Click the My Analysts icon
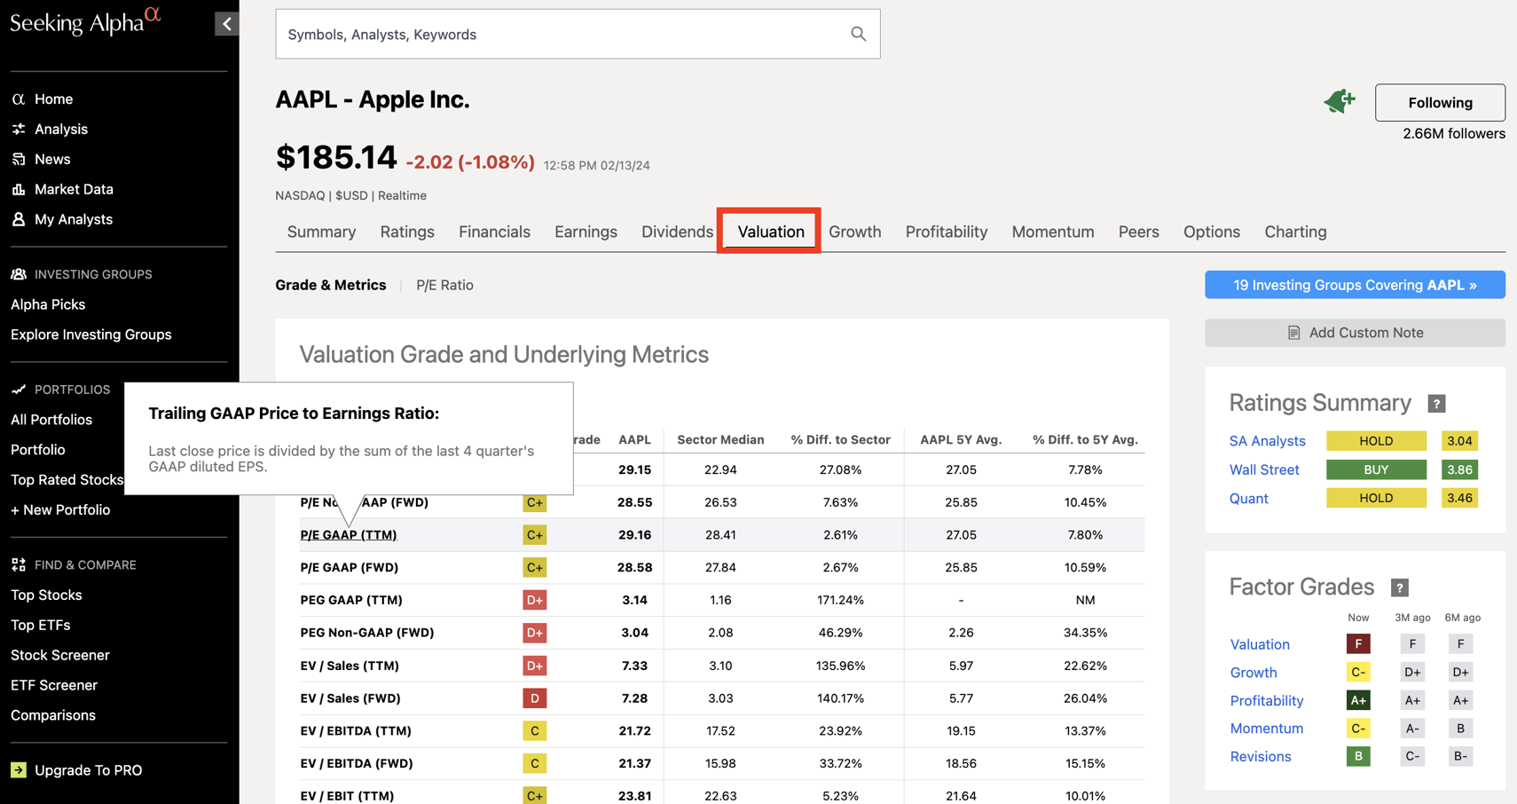The height and width of the screenshot is (804, 1517). pos(19,219)
